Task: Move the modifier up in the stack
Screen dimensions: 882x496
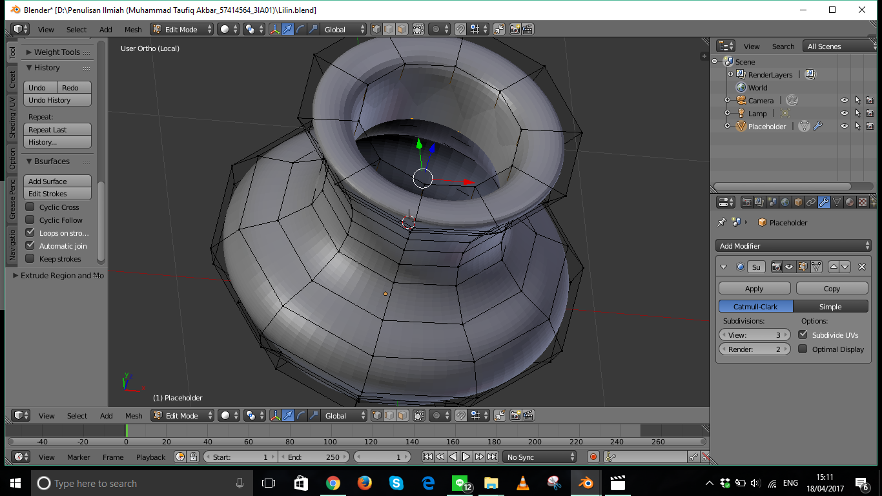Action: (x=834, y=267)
